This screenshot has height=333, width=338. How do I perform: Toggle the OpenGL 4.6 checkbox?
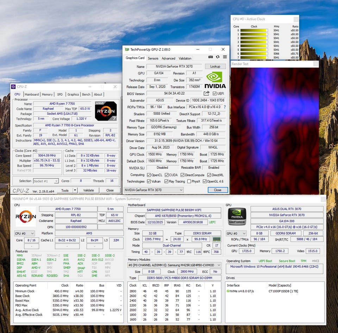(205, 181)
